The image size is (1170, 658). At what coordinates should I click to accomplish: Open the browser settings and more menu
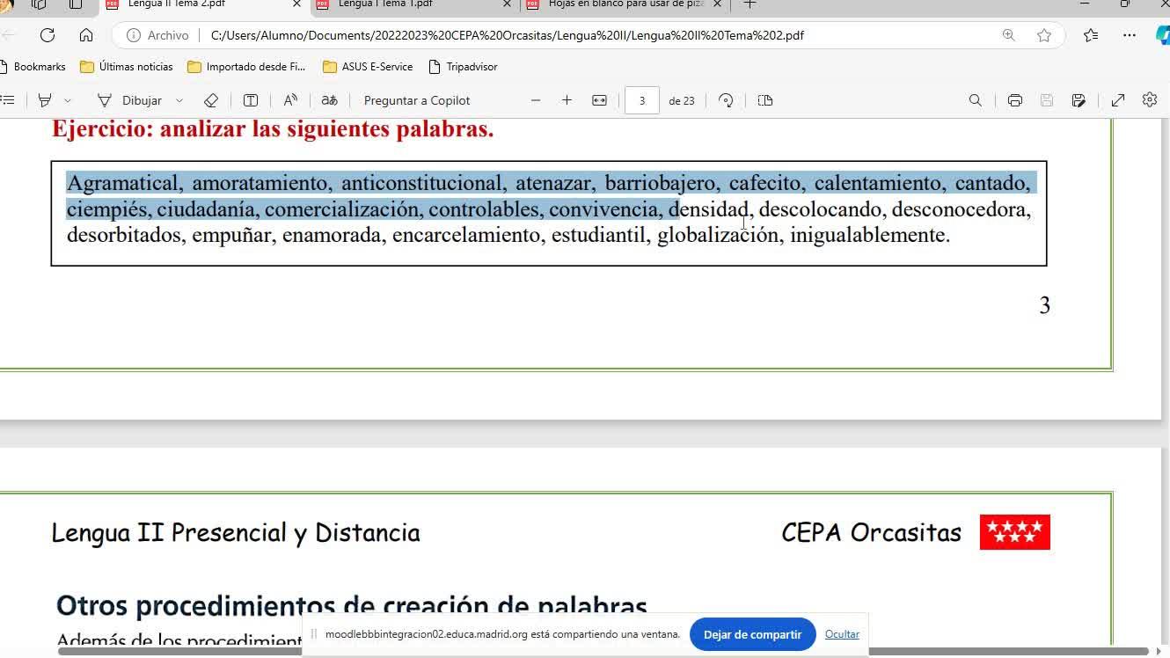click(1130, 35)
